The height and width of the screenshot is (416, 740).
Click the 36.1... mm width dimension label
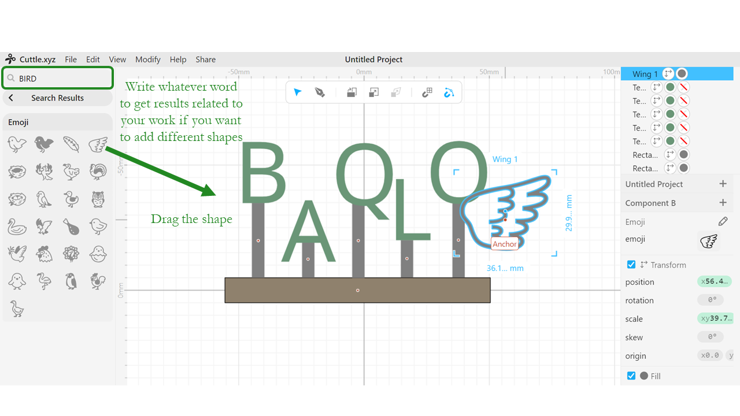pos(505,268)
